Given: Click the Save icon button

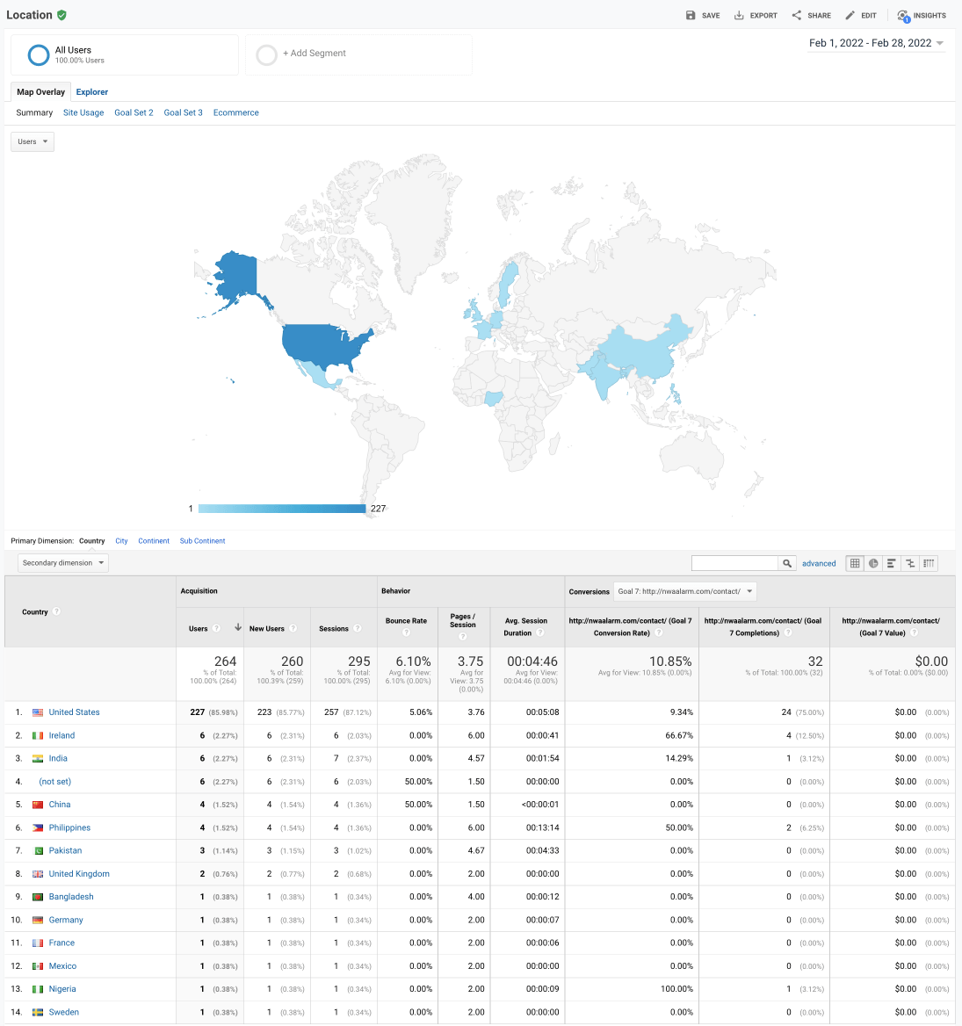Looking at the screenshot, I should 691,15.
